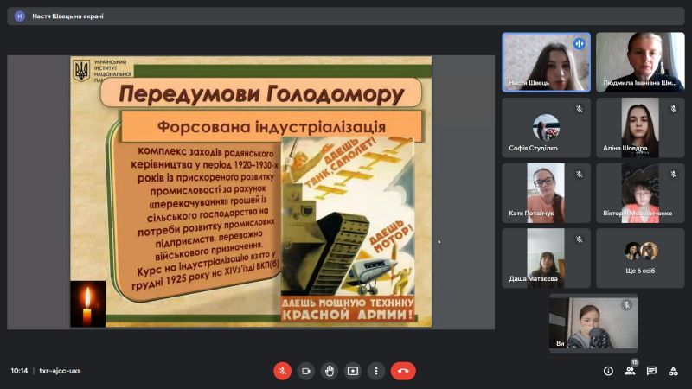Select Людмила Іванівна video tile
The height and width of the screenshot is (389, 692).
[640, 62]
